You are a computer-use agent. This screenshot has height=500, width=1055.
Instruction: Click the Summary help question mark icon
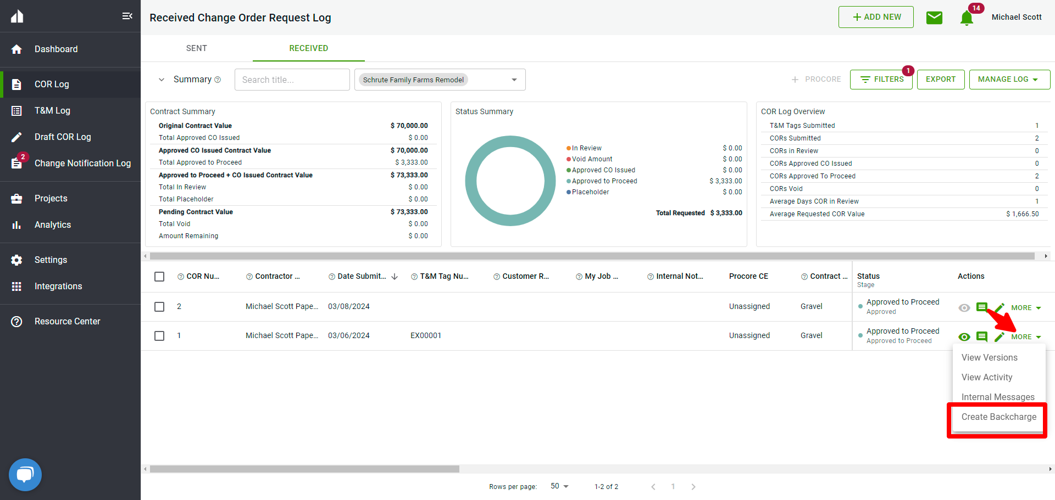tap(218, 80)
